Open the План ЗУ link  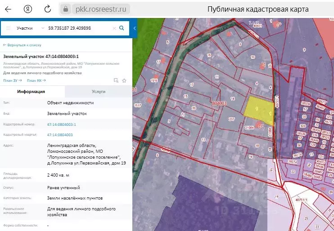pyautogui.click(x=12, y=80)
